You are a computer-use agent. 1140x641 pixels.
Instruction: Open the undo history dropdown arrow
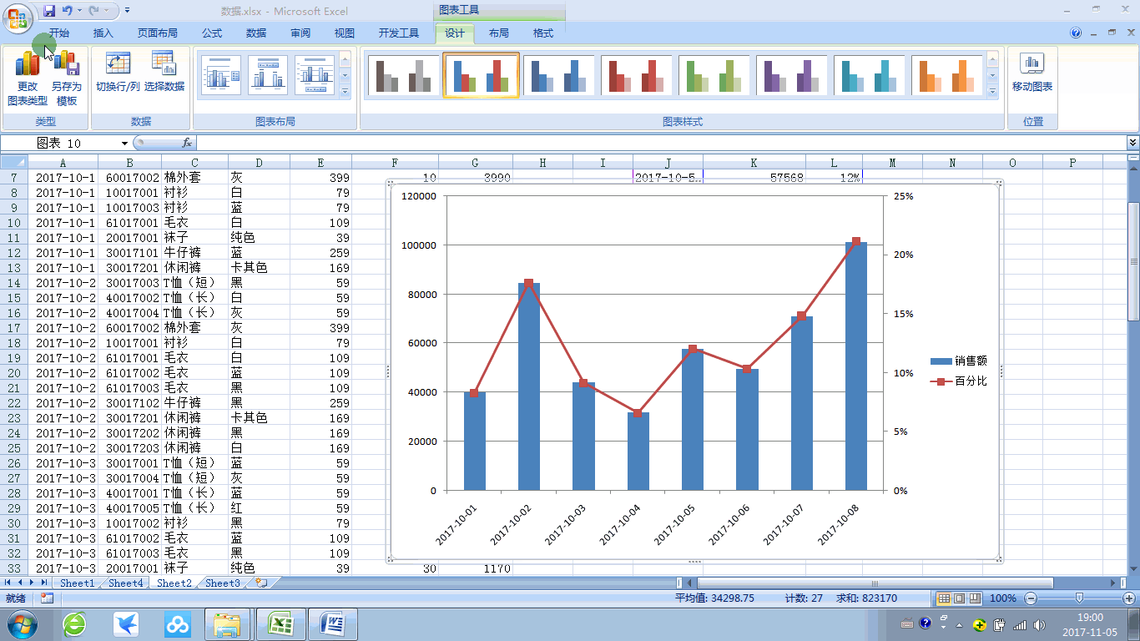coord(79,11)
